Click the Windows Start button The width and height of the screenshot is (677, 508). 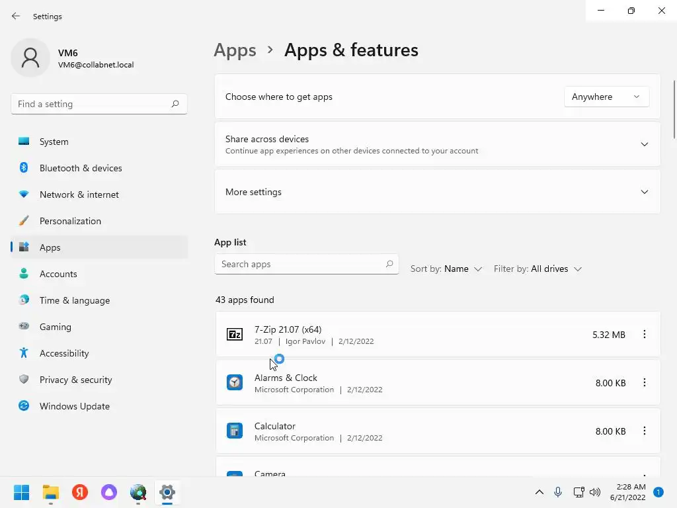22,492
